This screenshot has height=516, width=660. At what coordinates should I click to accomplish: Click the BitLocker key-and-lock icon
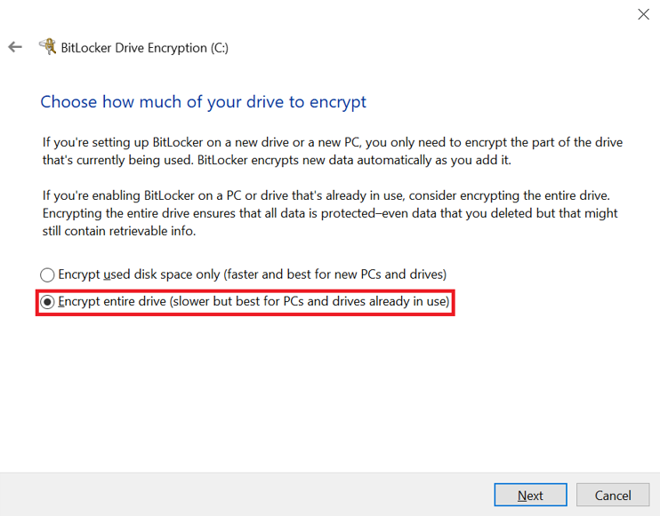click(x=47, y=46)
